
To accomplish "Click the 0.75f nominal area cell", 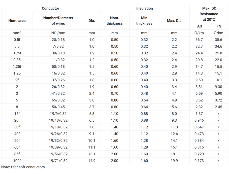I will (17, 53).
